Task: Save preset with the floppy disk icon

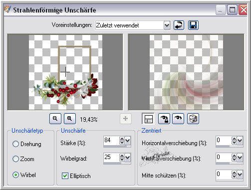Action: click(x=193, y=25)
